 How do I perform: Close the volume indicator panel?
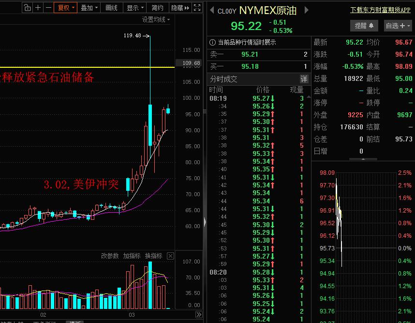click(x=170, y=256)
